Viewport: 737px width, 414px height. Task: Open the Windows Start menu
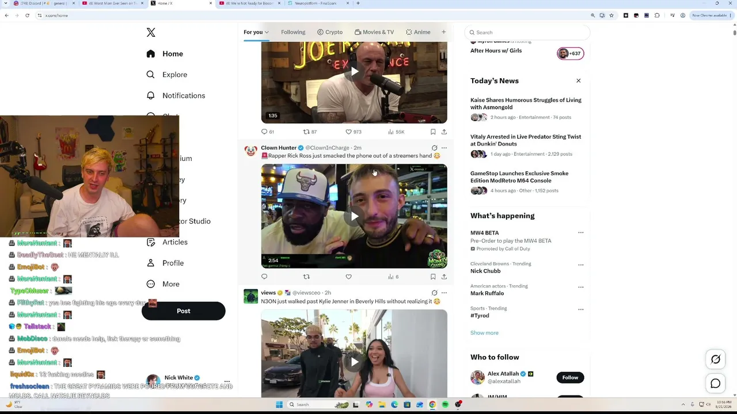pyautogui.click(x=279, y=405)
